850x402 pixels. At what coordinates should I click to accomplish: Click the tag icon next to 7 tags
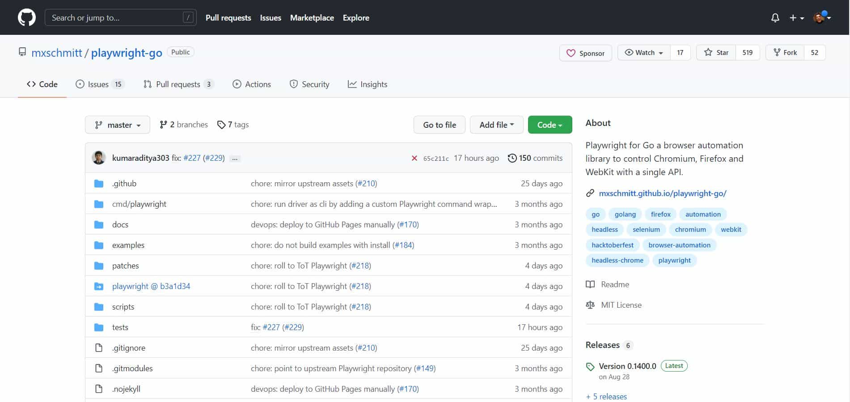(221, 125)
